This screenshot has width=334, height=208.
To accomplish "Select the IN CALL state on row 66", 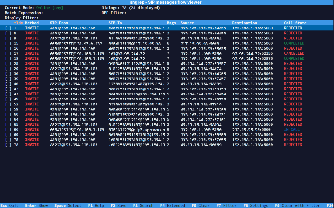I will 292,130.
